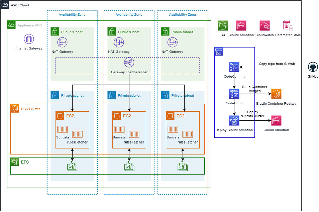
Task: Click the CodeBuild icon
Action: (234, 94)
